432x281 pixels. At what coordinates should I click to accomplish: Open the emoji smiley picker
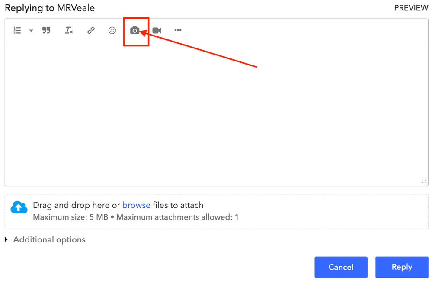pyautogui.click(x=112, y=30)
